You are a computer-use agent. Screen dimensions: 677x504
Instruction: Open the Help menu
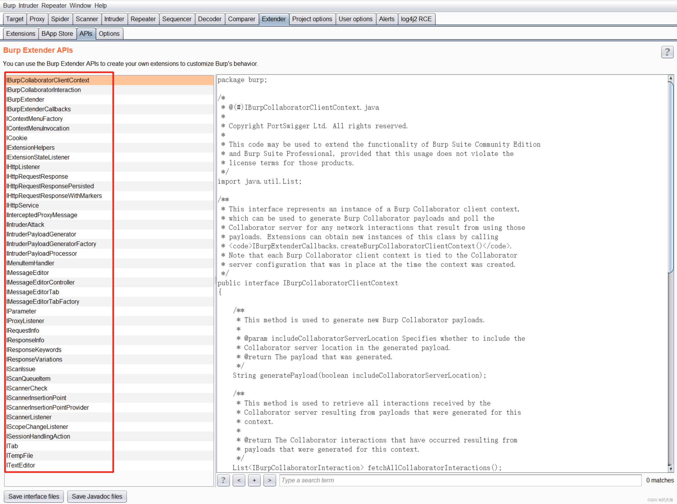point(100,5)
